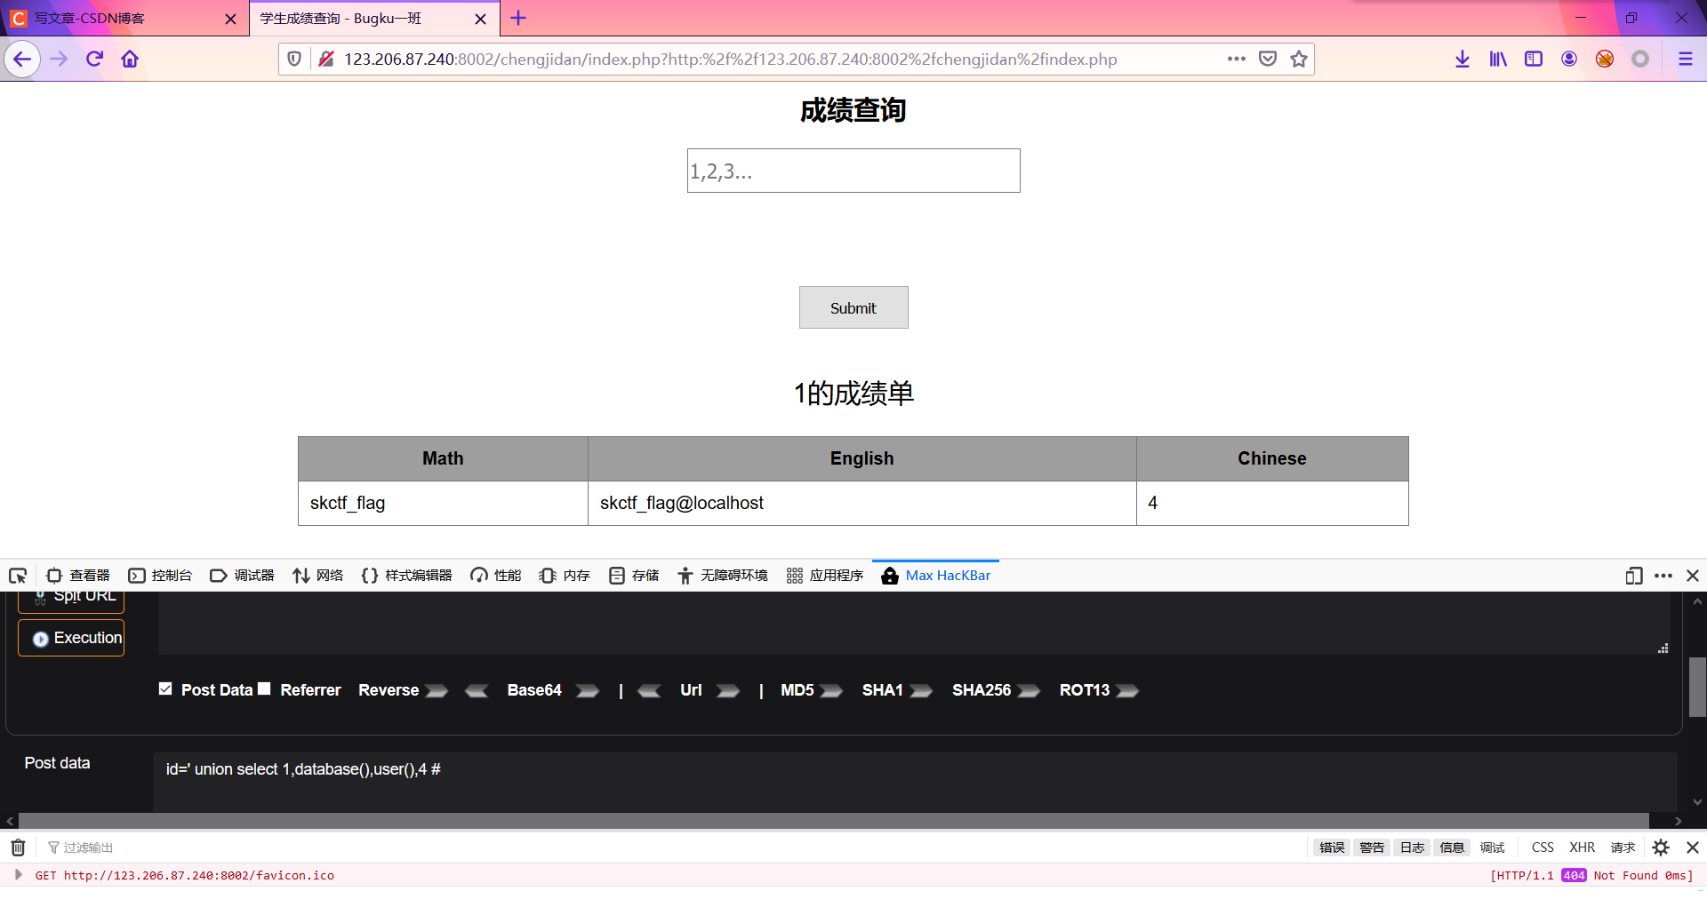Viewport: 1707px width, 915px height.
Task: Open the 调试器 debugger panel
Action: click(x=253, y=575)
